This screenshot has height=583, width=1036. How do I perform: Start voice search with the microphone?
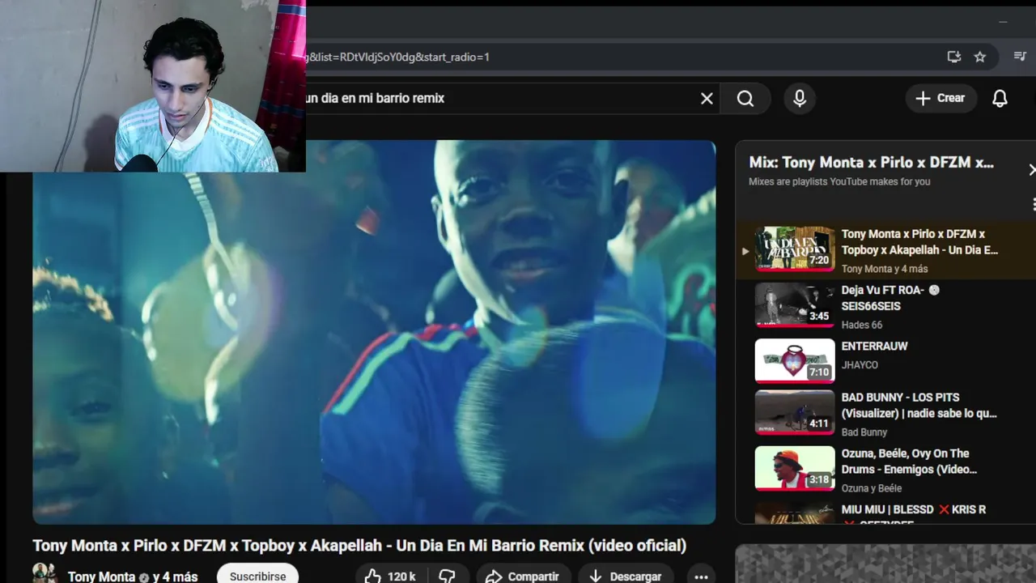click(800, 98)
